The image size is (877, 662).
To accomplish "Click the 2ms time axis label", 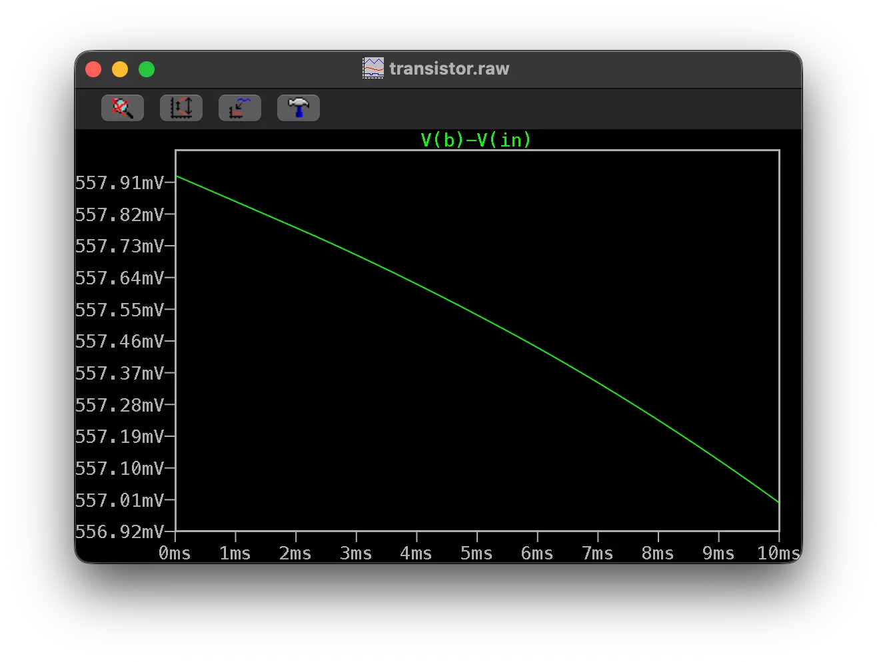I will [x=295, y=553].
